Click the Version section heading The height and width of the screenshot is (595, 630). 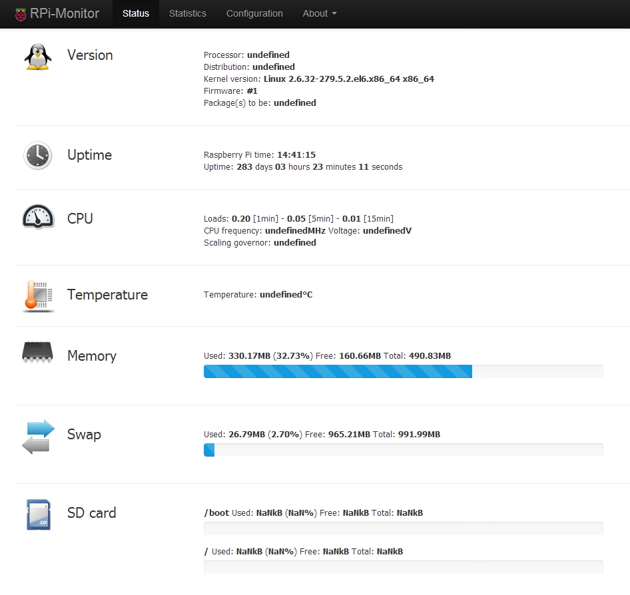90,55
